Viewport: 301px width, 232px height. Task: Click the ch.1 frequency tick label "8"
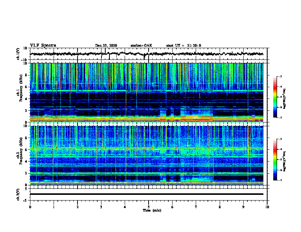coord(26,75)
